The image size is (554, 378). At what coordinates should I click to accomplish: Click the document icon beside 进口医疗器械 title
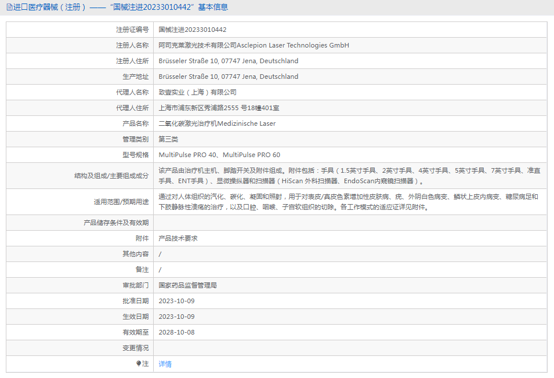click(9, 7)
